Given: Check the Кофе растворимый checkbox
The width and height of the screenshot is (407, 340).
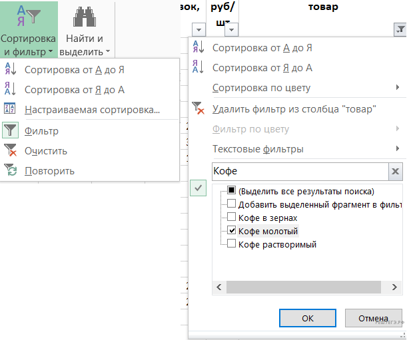Looking at the screenshot, I should pos(232,244).
